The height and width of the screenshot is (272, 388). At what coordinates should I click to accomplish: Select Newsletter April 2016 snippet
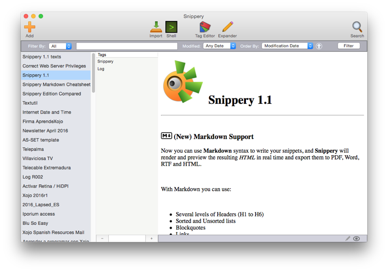pyautogui.click(x=56, y=130)
